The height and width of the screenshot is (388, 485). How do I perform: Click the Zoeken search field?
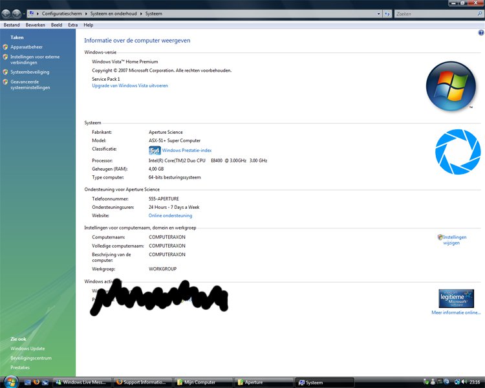435,14
